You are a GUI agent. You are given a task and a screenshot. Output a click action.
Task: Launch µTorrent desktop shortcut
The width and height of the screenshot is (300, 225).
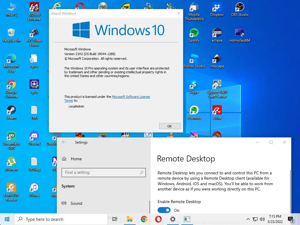[11, 164]
